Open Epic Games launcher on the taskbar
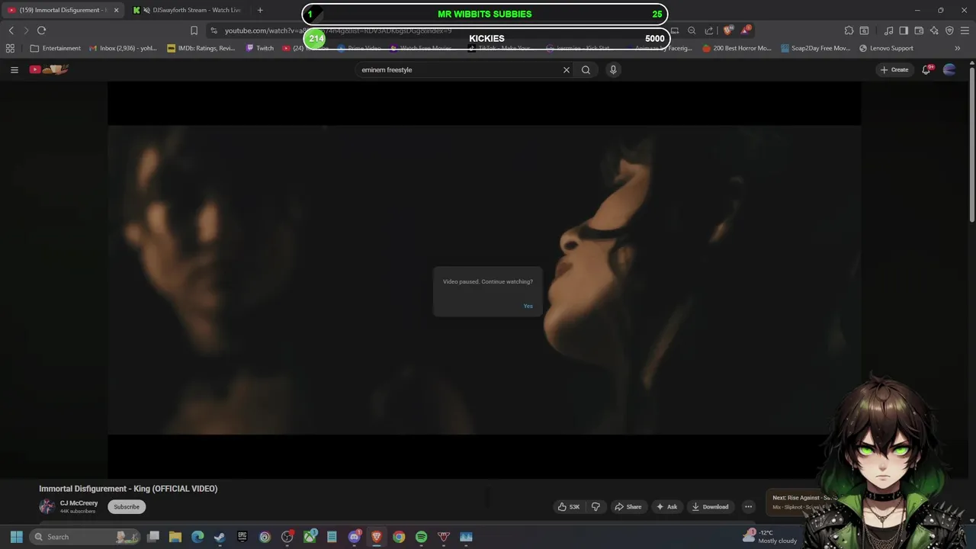The image size is (976, 549). coord(242,537)
